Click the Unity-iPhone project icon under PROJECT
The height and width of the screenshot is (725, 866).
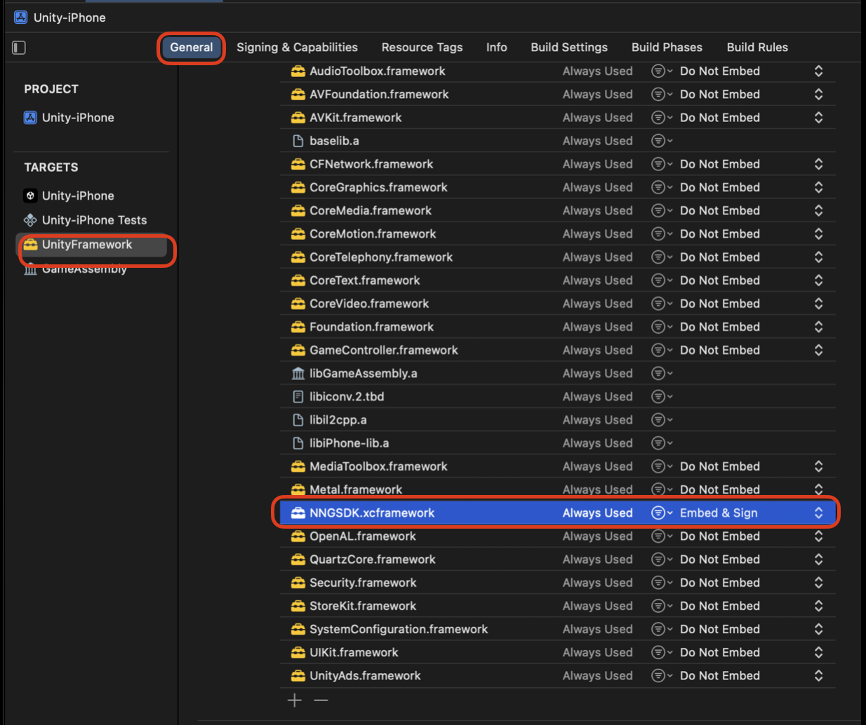coord(30,118)
